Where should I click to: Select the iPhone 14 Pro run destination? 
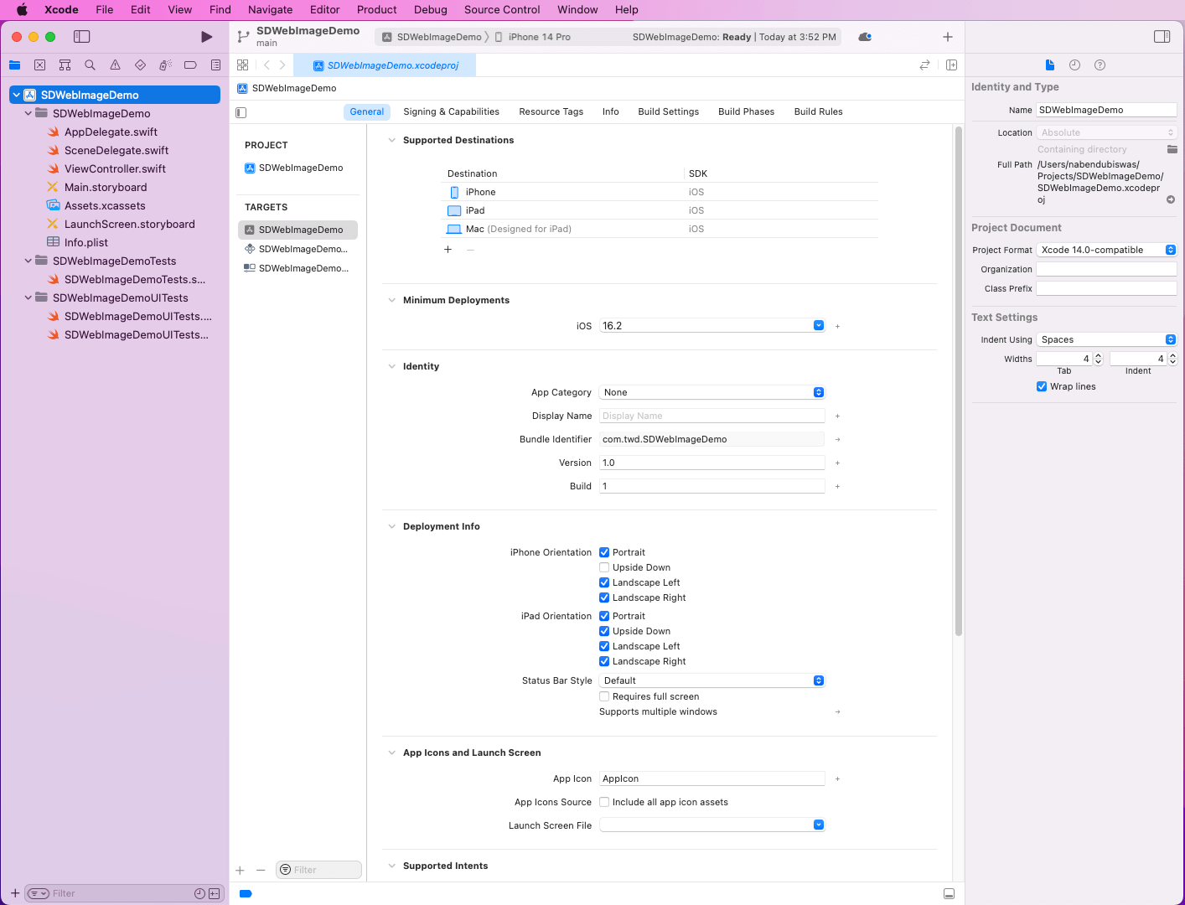539,38
